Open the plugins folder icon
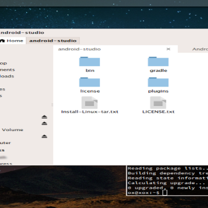The width and height of the screenshot is (208, 208). 158,82
